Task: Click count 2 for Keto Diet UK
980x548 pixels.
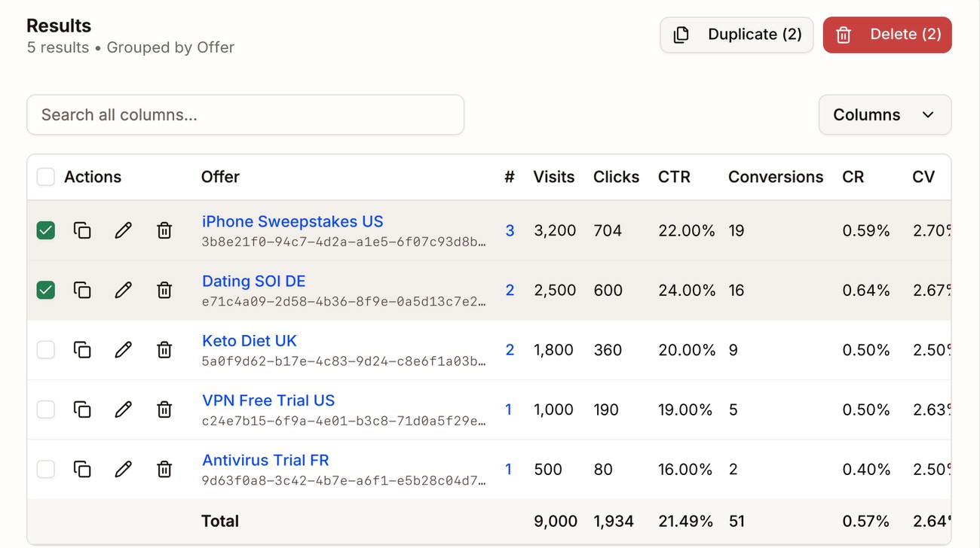Action: pyautogui.click(x=510, y=350)
